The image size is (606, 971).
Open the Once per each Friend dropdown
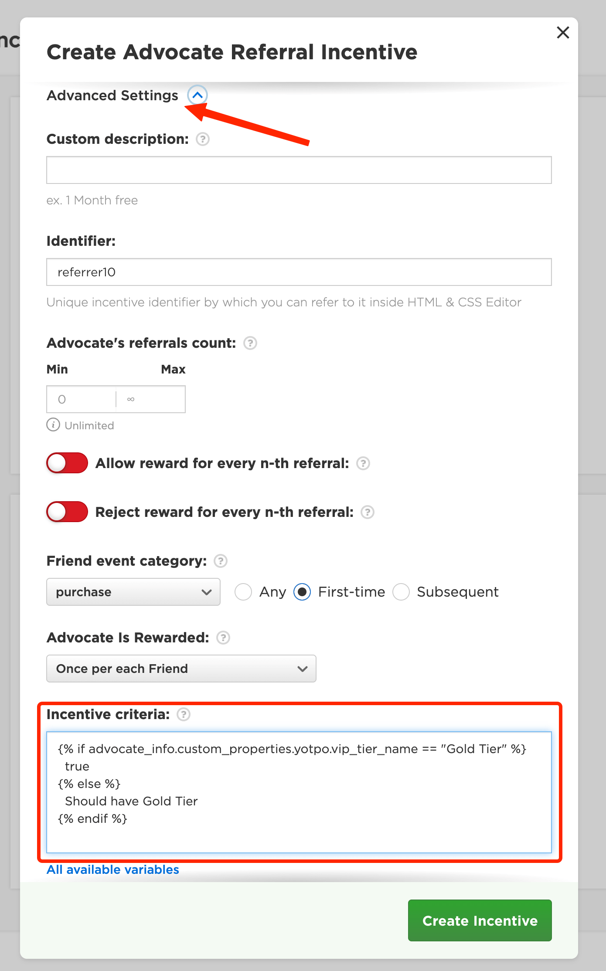pyautogui.click(x=181, y=669)
